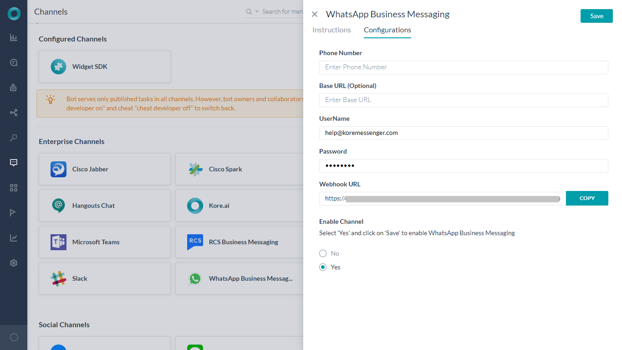The height and width of the screenshot is (350, 622).
Task: Open the settings gear sidebar icon
Action: click(x=14, y=263)
